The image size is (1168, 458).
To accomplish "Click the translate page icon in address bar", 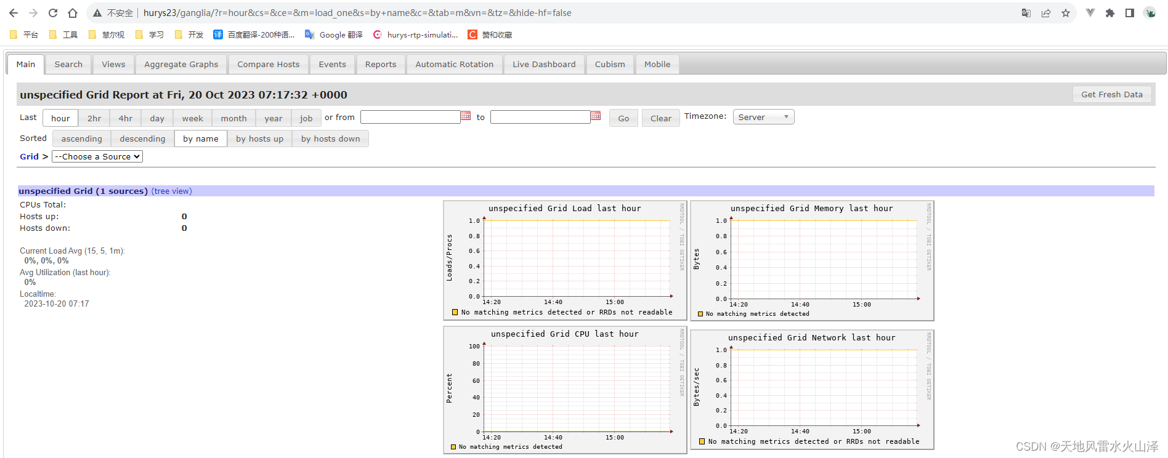I will coord(1026,13).
